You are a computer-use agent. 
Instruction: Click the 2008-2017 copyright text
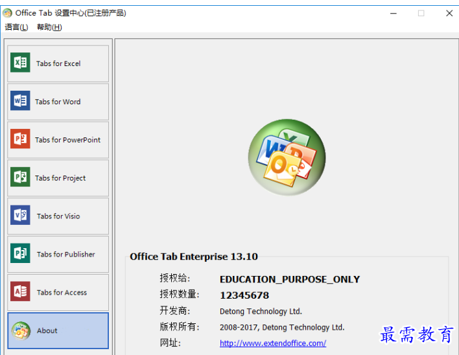point(282,327)
